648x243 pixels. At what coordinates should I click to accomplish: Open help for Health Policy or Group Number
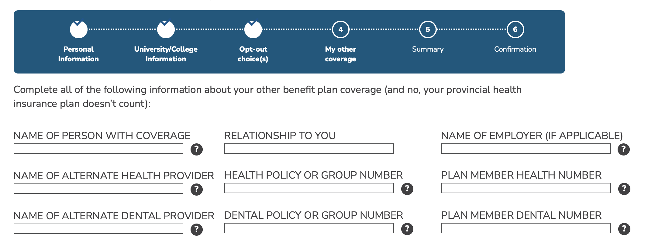(x=407, y=189)
